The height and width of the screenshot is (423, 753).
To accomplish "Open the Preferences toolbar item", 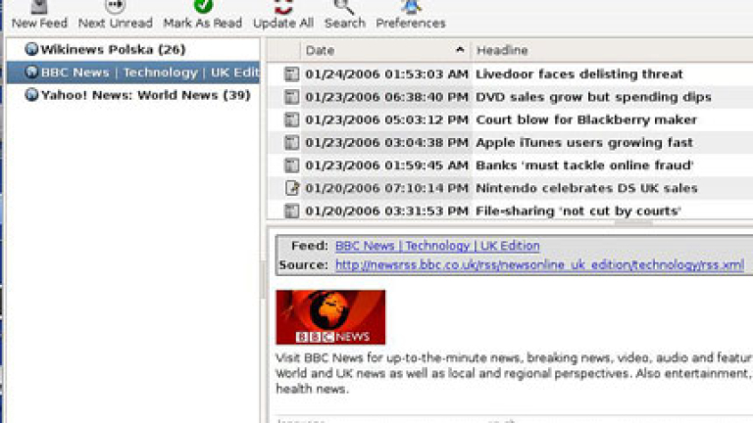I will pos(411,15).
